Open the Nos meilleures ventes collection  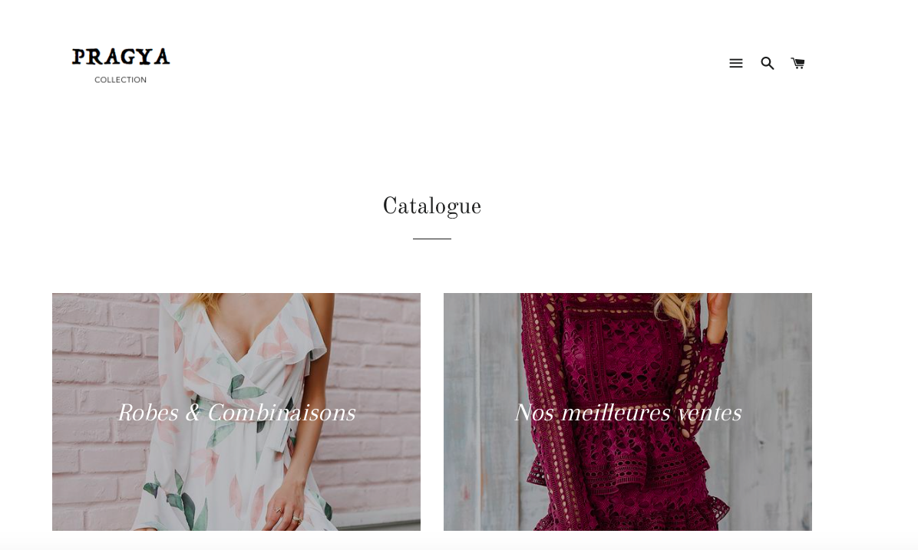click(628, 413)
